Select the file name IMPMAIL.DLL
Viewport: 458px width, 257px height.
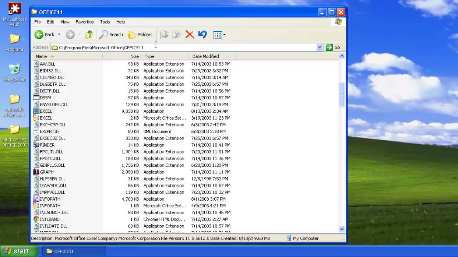click(52, 192)
